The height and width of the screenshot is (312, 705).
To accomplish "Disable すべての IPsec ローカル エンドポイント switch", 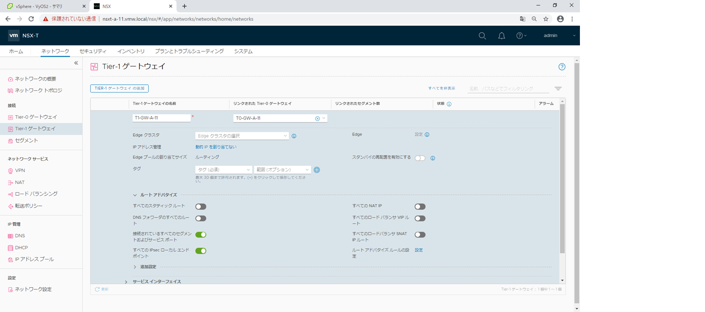I will pos(201,251).
